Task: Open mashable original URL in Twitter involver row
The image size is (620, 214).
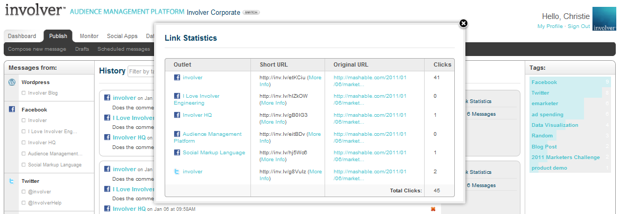Action: 370,175
